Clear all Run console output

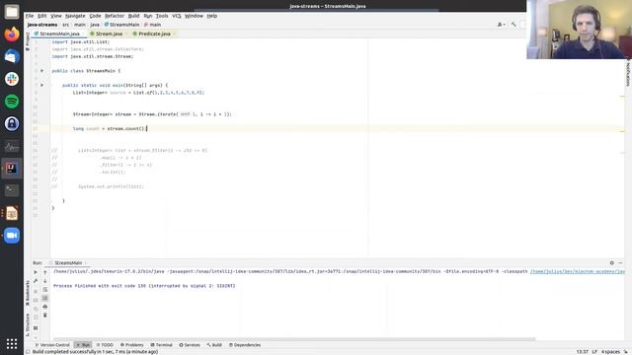[45, 316]
